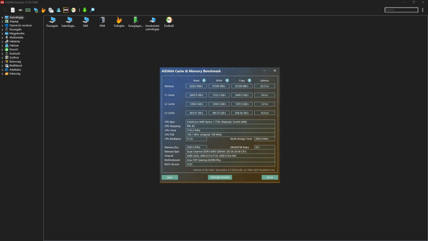Expand the Alaplap tree node arrow
The height and width of the screenshot is (241, 428).
point(3,21)
